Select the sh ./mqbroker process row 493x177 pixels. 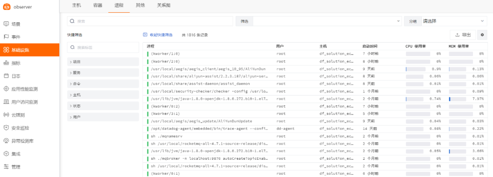click(315, 158)
